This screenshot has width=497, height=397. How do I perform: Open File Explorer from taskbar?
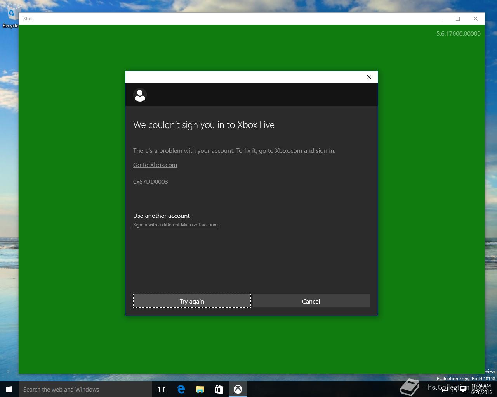point(200,389)
